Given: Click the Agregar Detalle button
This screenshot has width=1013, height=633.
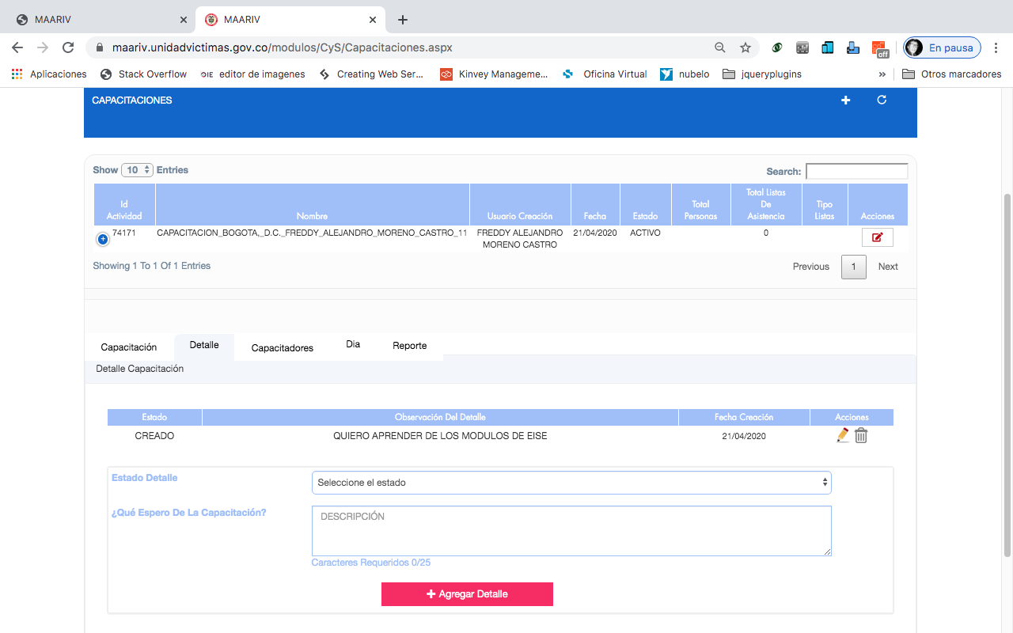Looking at the screenshot, I should tap(467, 594).
